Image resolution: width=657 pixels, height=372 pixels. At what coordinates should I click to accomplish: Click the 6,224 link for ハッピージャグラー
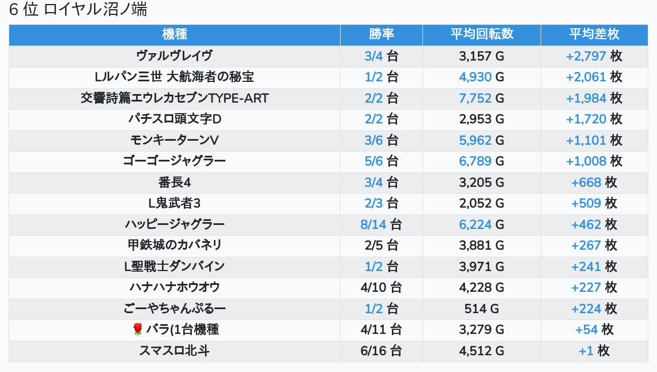pyautogui.click(x=475, y=224)
